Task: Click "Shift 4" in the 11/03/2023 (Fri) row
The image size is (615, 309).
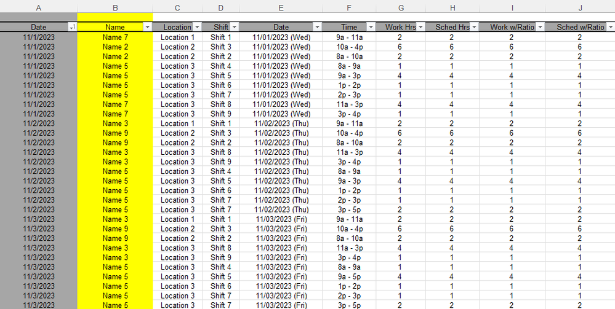Action: pyautogui.click(x=221, y=267)
